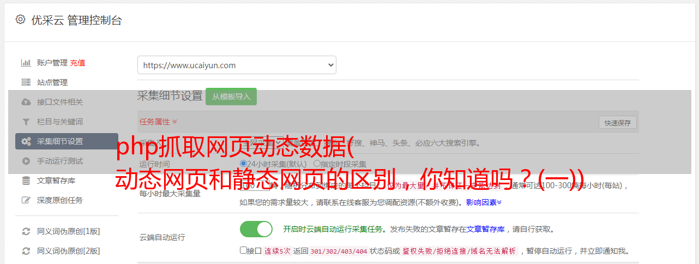Click the 采集细节设置 page heading
The height and width of the screenshot is (264, 699).
pyautogui.click(x=170, y=96)
